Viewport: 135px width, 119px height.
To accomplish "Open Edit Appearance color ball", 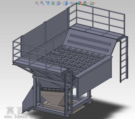I will tap(79, 3).
